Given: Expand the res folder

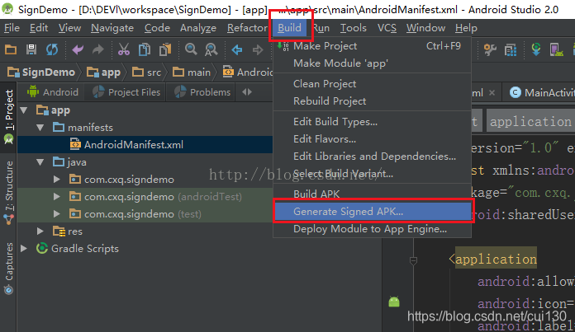Looking at the screenshot, I should click(40, 231).
